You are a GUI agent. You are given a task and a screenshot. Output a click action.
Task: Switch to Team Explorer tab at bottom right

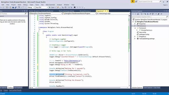[x=148, y=88]
